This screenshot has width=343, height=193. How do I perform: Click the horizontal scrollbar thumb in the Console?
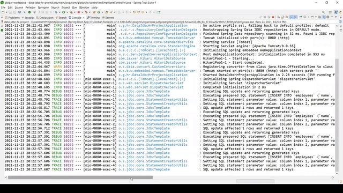pyautogui.click(x=80, y=177)
